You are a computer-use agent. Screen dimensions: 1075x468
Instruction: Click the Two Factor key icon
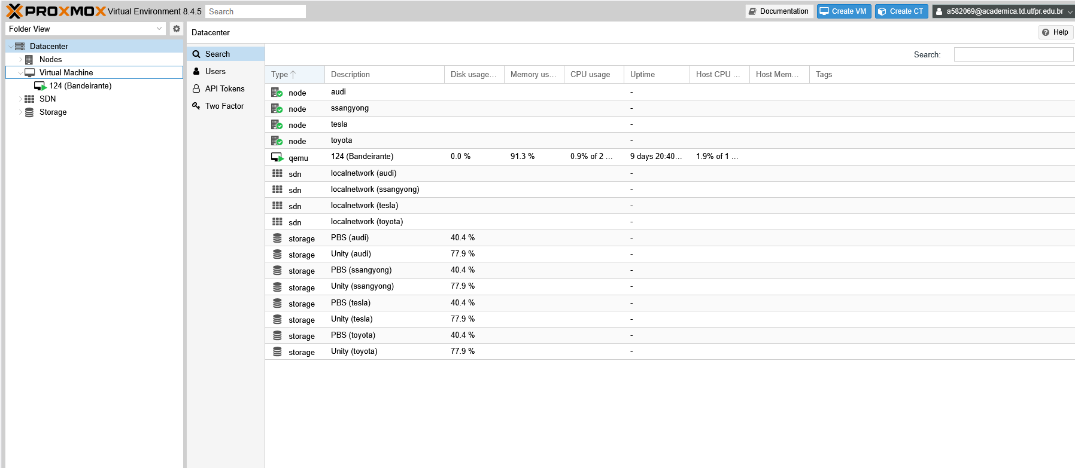point(196,106)
